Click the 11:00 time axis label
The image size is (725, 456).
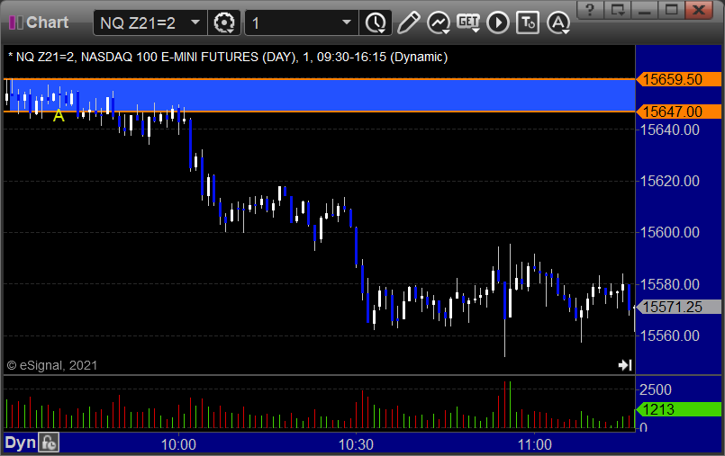pyautogui.click(x=534, y=444)
